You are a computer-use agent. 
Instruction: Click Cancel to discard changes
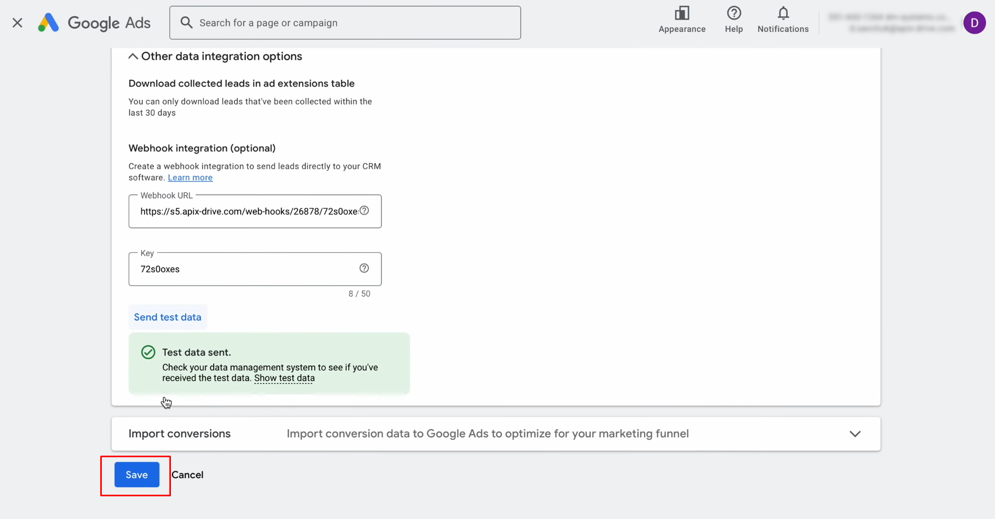point(187,475)
